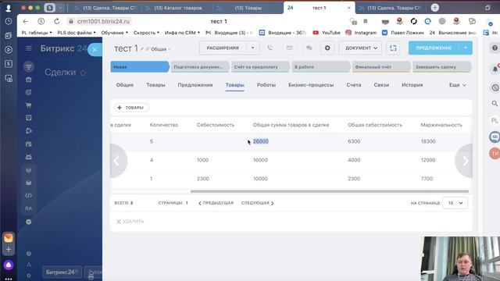This screenshot has width=500, height=281.
Task: Open the Общая pipeline selector
Action: [160, 49]
